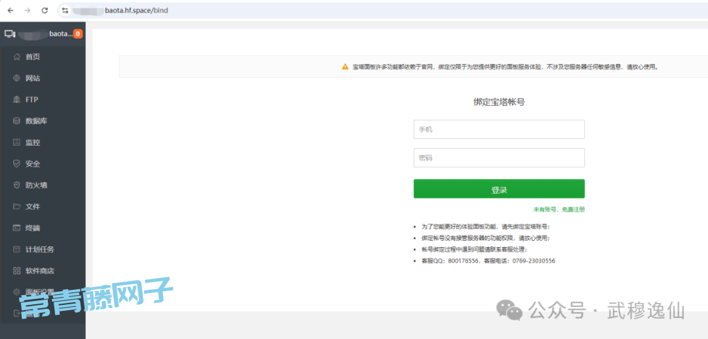Click the 首页 home icon in sidebar
708x339 pixels.
click(x=17, y=57)
